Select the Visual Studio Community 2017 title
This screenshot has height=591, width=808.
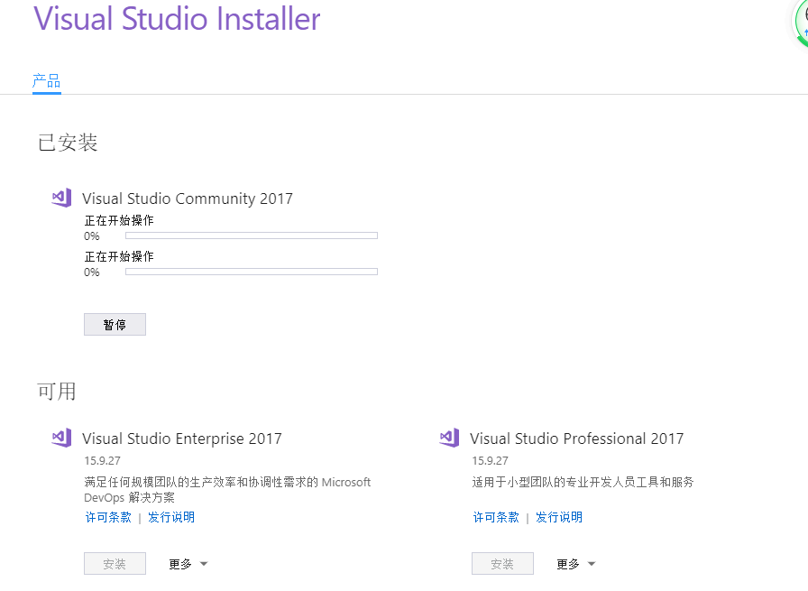click(188, 199)
